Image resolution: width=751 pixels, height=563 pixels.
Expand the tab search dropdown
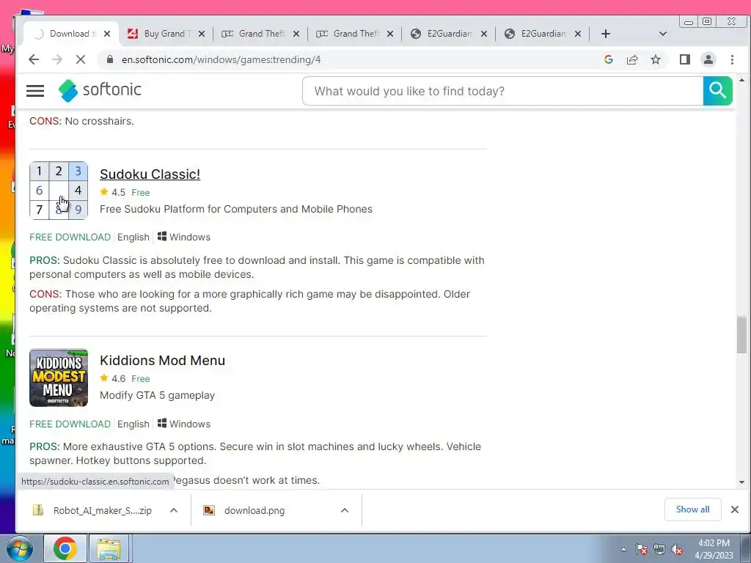point(663,34)
